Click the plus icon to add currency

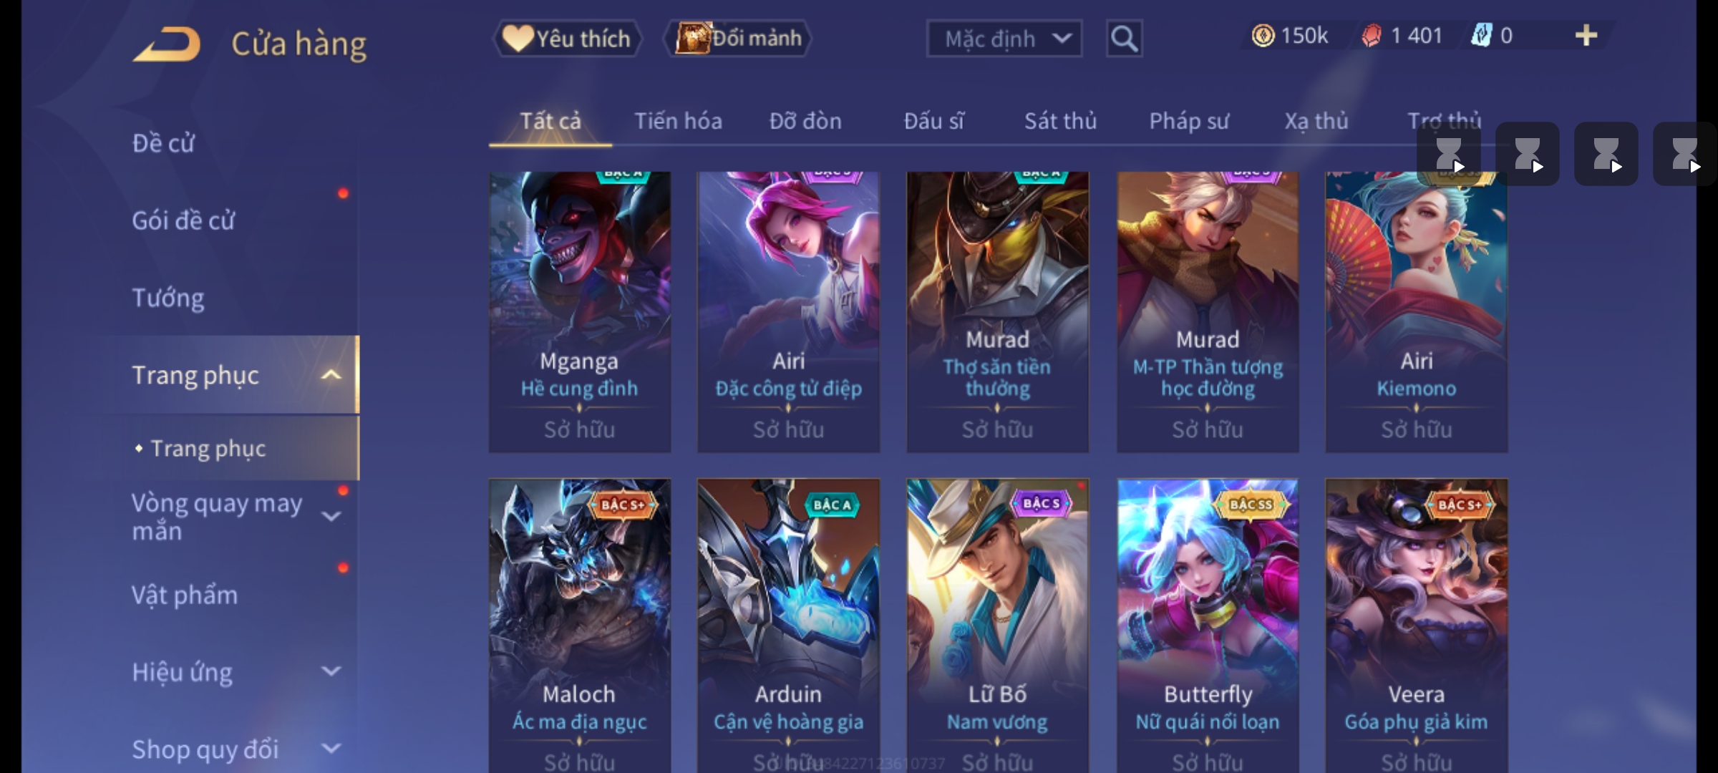click(x=1586, y=36)
